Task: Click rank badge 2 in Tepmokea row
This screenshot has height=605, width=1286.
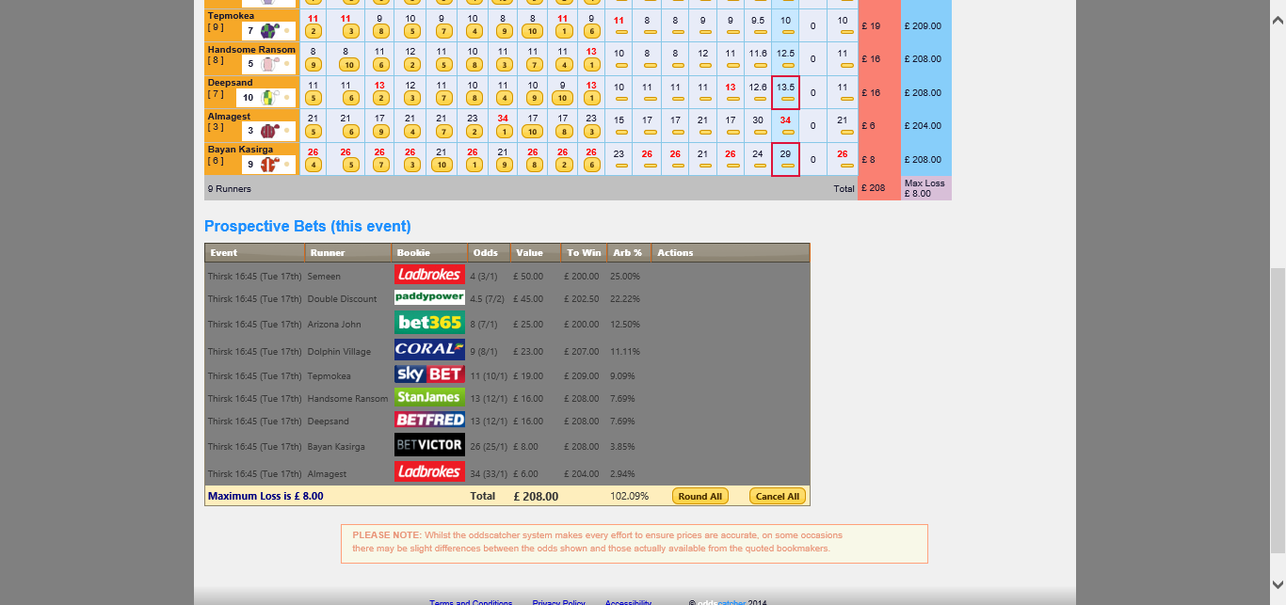Action: [313, 31]
